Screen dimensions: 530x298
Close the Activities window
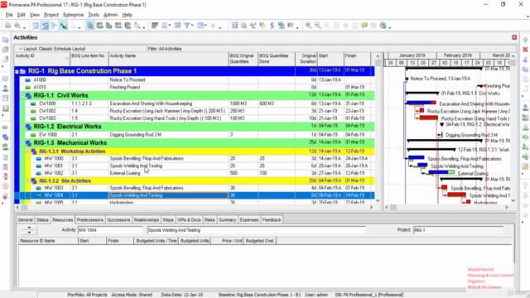click(514, 37)
